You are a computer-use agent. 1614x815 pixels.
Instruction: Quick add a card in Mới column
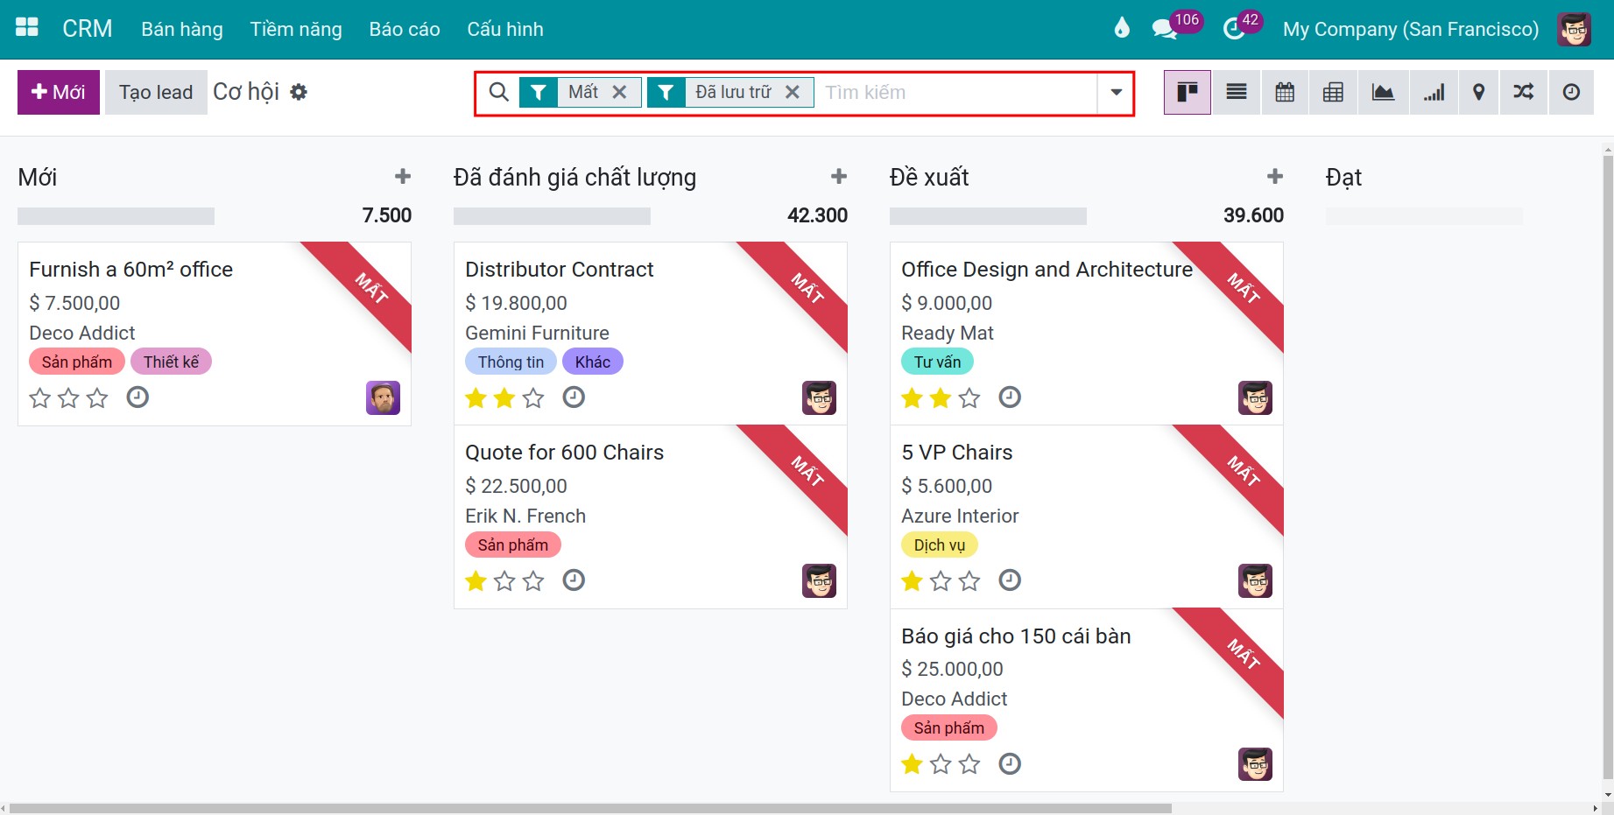pos(403,177)
